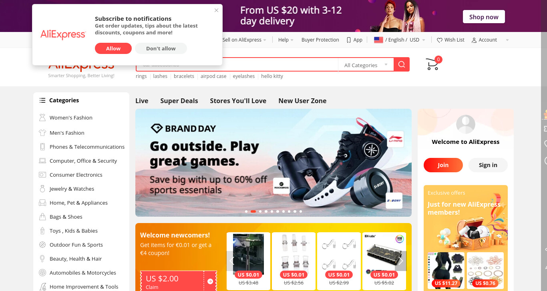This screenshot has height=291, width=547.
Task: Select the first banner carousel dot
Action: (246, 211)
